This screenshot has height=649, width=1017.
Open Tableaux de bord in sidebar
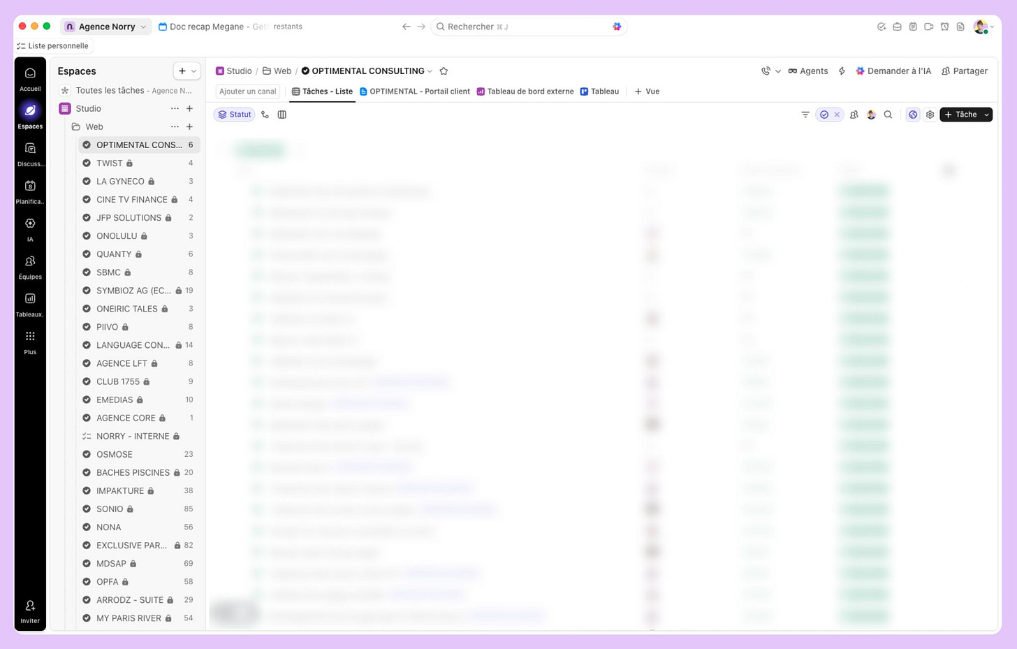(30, 305)
